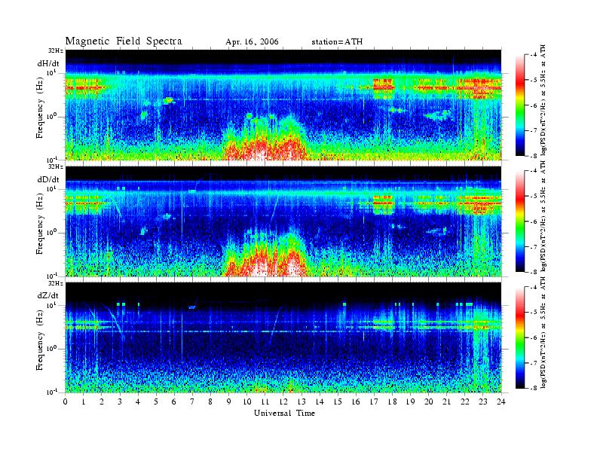Click hour '2' on the time axis

(x=102, y=402)
